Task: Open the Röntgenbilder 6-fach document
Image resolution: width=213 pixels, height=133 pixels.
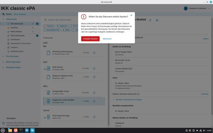Action: click(x=74, y=93)
